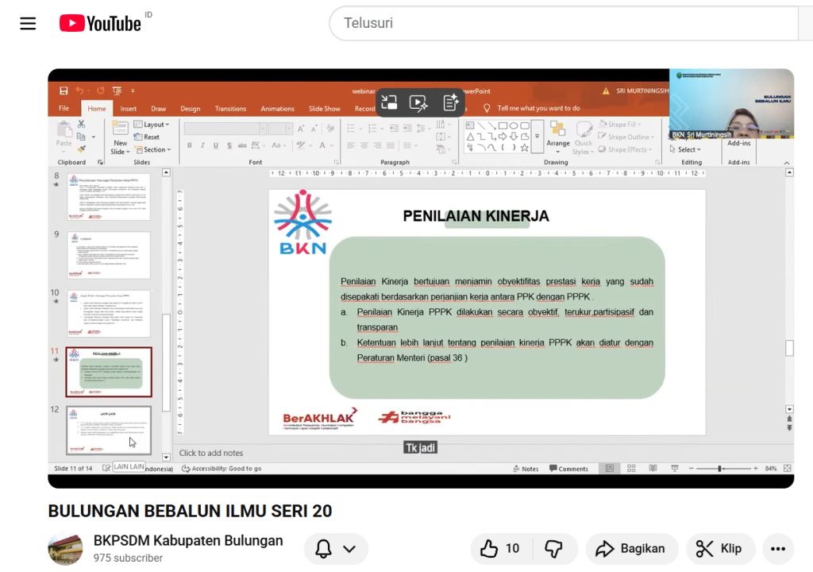This screenshot has height=572, width=813.
Task: Click the first swap-screen icon on video overlay
Action: pyautogui.click(x=389, y=102)
